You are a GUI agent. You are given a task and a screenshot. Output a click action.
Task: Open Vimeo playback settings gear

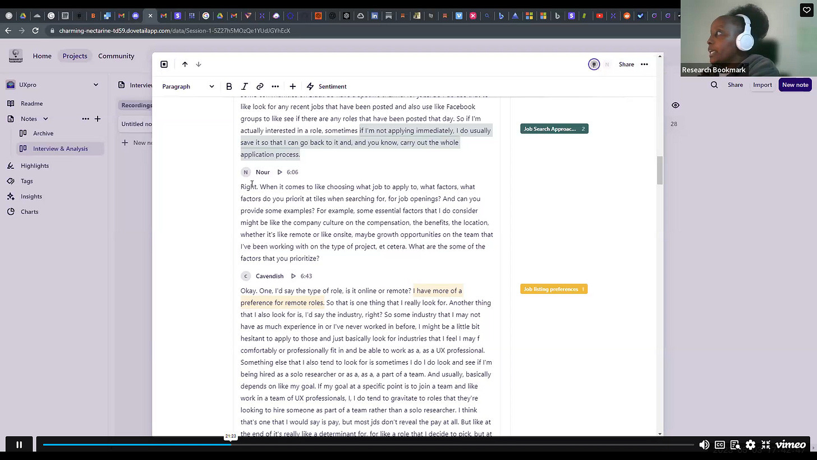751,445
